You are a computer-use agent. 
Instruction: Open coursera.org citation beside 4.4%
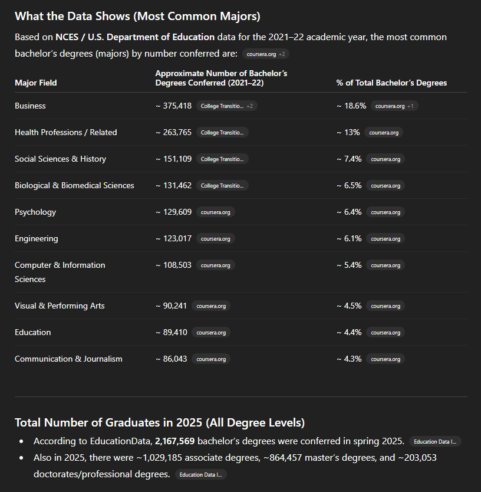[x=386, y=332]
